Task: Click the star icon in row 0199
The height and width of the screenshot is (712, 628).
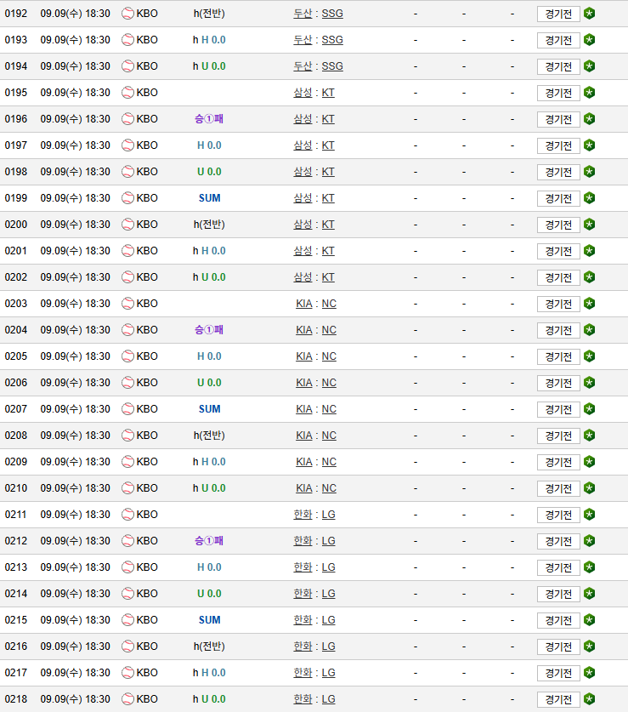Action: (589, 198)
